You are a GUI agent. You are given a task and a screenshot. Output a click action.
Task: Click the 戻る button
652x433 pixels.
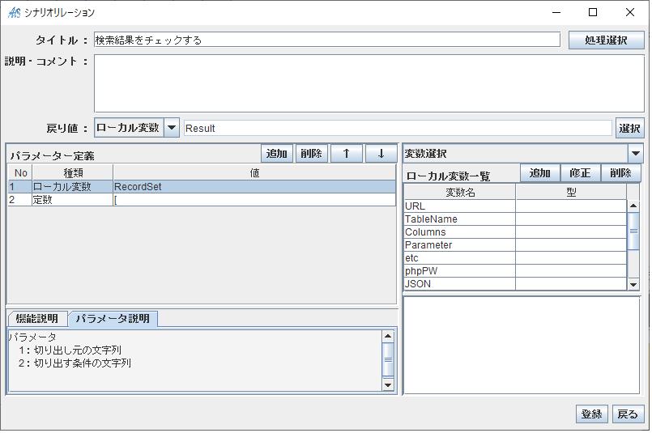click(x=628, y=414)
